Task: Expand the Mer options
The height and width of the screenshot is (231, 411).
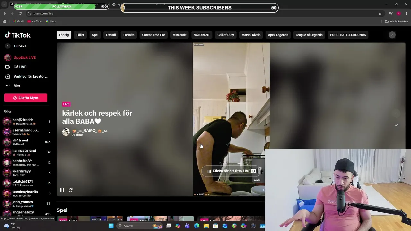Action: point(13,86)
